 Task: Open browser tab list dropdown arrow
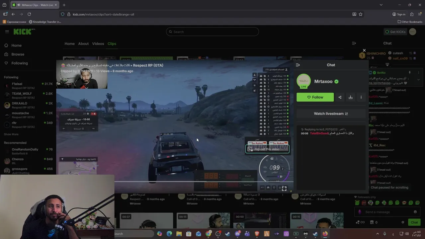point(381,5)
